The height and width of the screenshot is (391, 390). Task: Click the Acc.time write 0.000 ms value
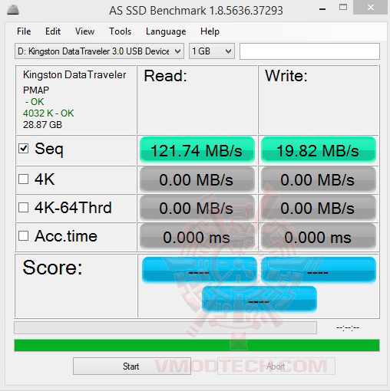point(319,237)
